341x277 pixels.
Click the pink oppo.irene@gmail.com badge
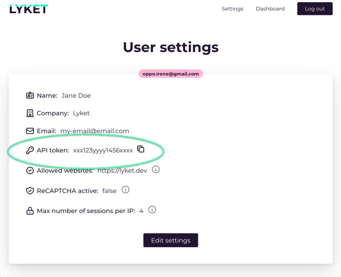[x=170, y=74]
